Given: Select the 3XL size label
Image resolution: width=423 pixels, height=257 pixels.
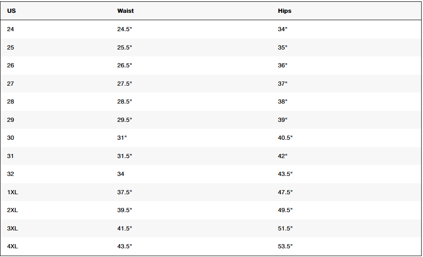Looking at the screenshot, I should coord(12,229).
